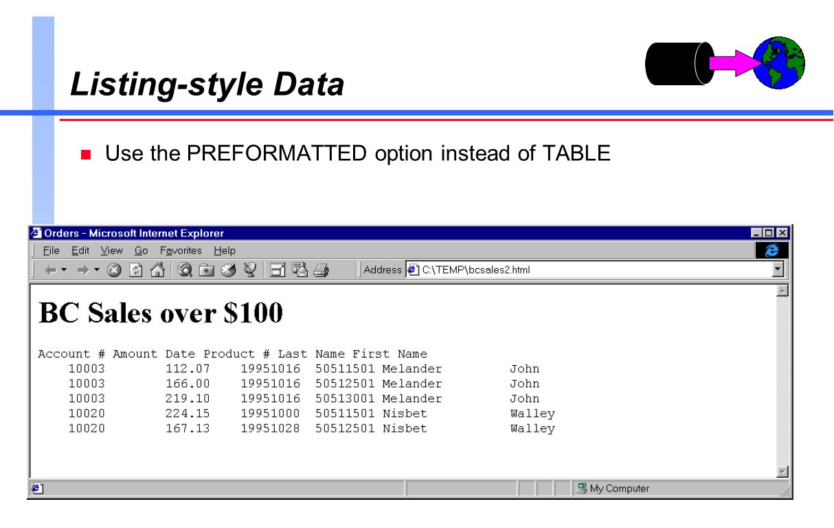834x528 pixels.
Task: Click the My Computer zone icon
Action: click(x=582, y=488)
